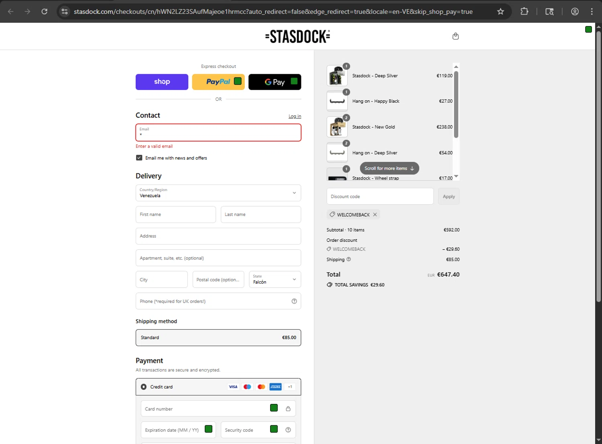The height and width of the screenshot is (444, 602).
Task: Click the Subtotal 10 items text
Action: point(346,230)
